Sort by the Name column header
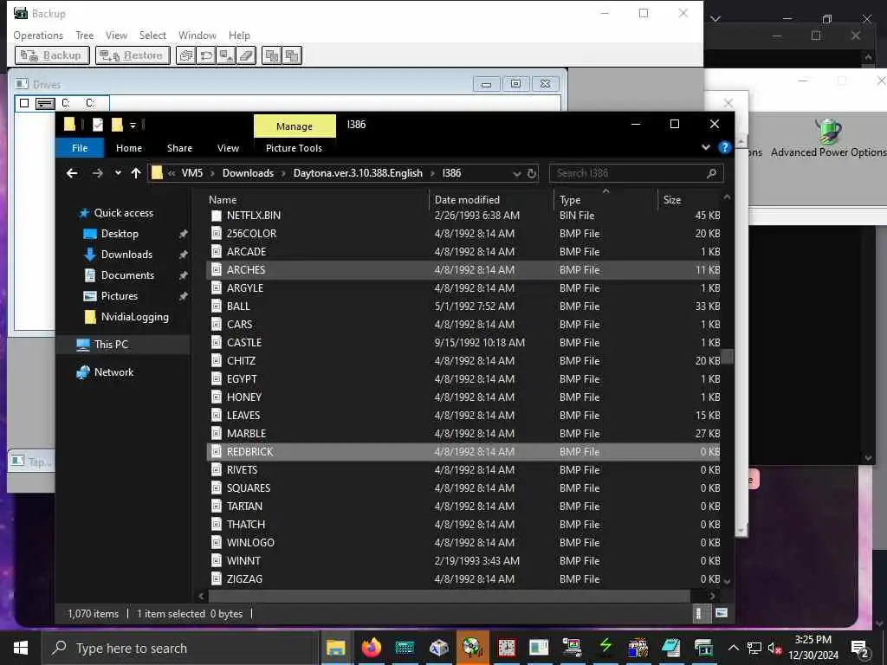This screenshot has height=665, width=887. pos(223,200)
